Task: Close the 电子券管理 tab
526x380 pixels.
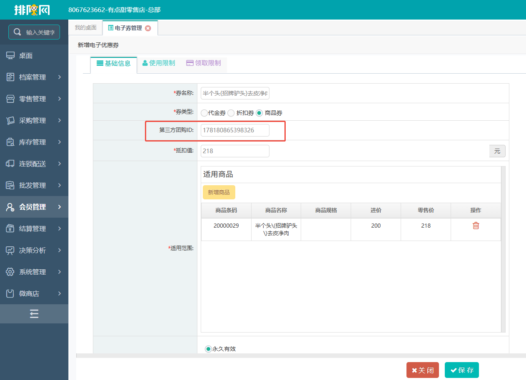Action: (148, 28)
